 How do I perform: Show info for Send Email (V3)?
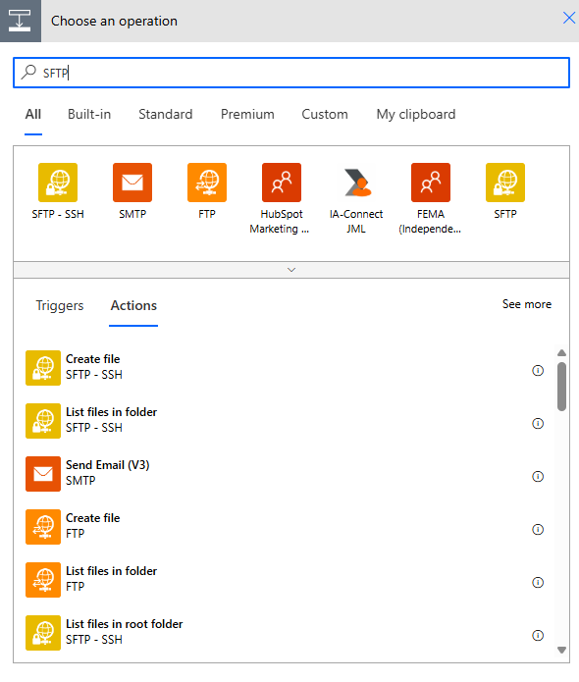[538, 476]
